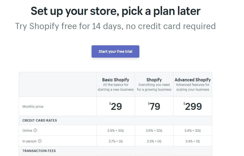Click the 2.5% + 0¢ Shopify in-person rate
This screenshot has width=244, height=156.
point(154,141)
